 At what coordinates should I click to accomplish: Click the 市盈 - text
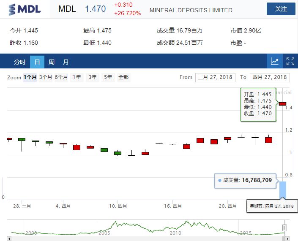coord(238,43)
